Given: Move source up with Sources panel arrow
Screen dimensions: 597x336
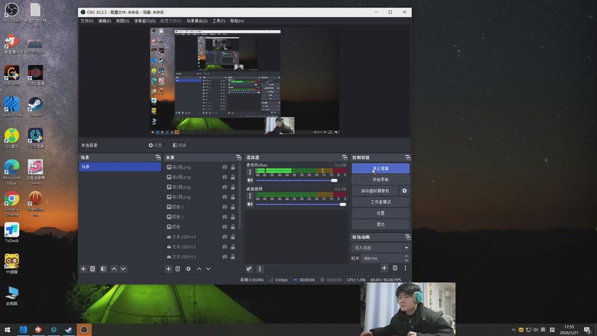Looking at the screenshot, I should tap(199, 269).
